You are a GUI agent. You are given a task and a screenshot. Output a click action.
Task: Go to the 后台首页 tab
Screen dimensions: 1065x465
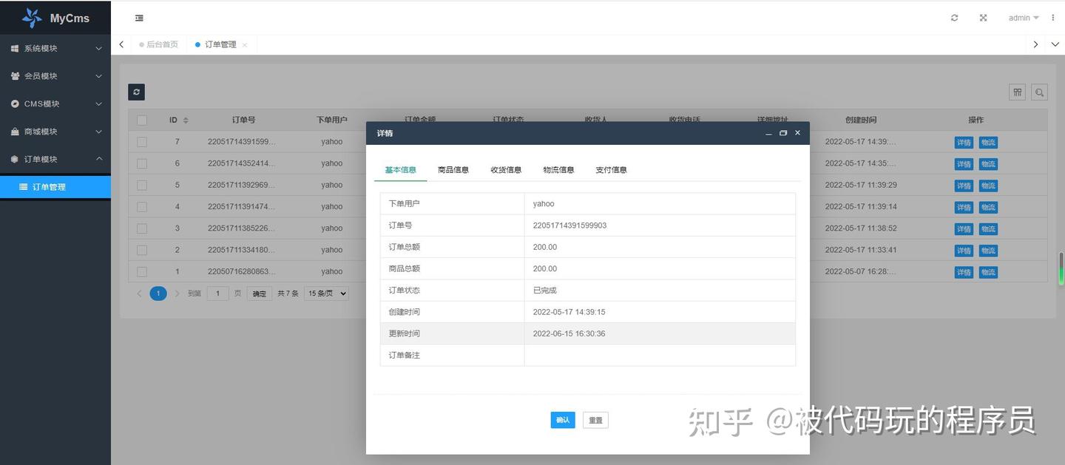click(160, 44)
